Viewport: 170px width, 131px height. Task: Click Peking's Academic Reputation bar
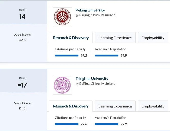point(106,55)
